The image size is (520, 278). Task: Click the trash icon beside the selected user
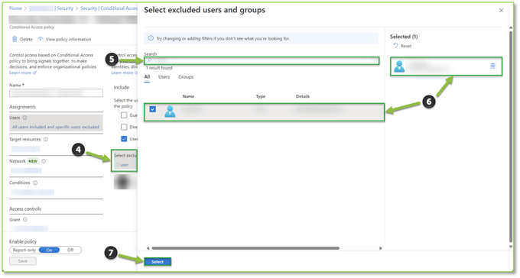[492, 66]
